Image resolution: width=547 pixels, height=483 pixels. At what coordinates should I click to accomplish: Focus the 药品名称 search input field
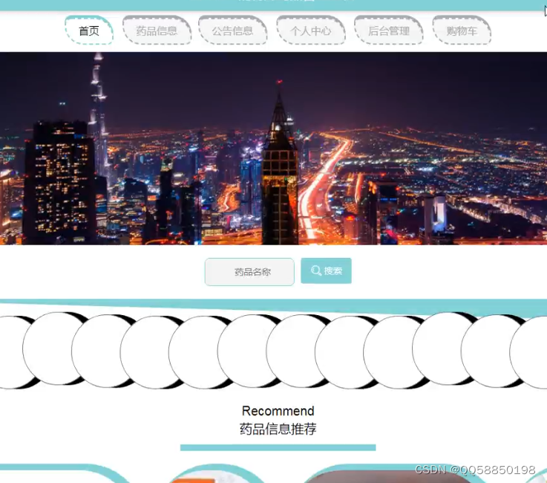(x=249, y=272)
